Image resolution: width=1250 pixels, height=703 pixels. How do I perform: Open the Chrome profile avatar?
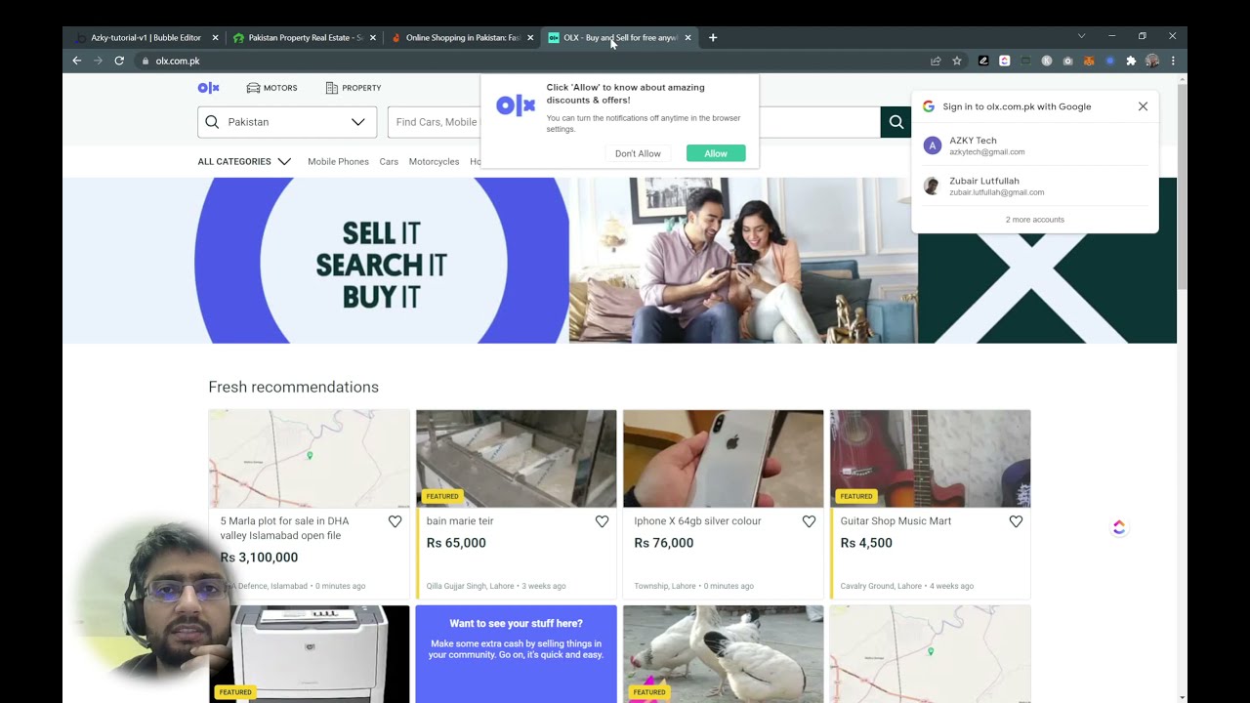1152,61
